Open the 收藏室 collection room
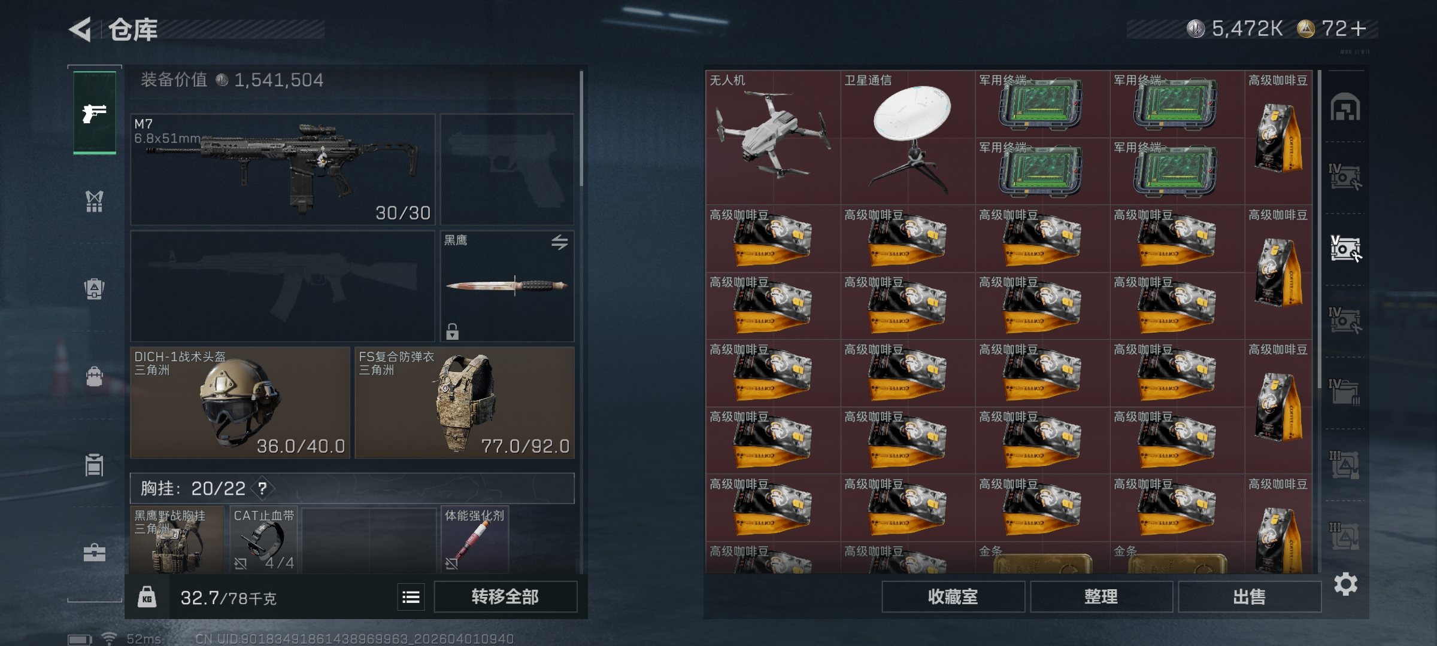Screen dimensions: 1437x646 pos(953,596)
